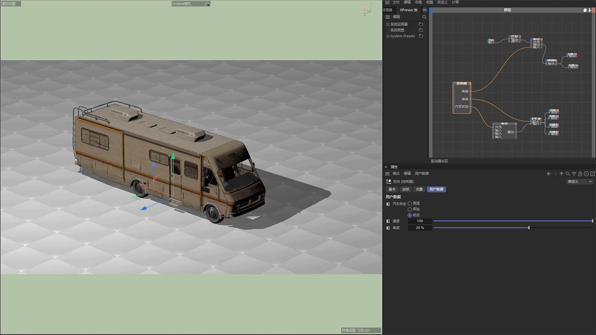Go forward with the right arrow icon
The width and height of the screenshot is (596, 335).
[555, 174]
